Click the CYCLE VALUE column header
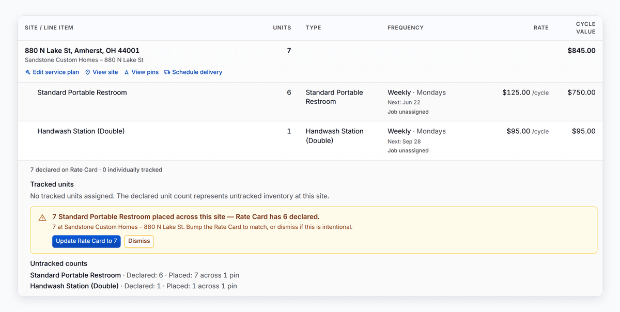This screenshot has height=312, width=620. [586, 28]
